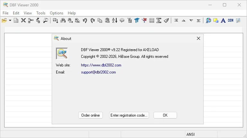Open the Options menu
Screen dimensions: 247x138
coord(57,13)
